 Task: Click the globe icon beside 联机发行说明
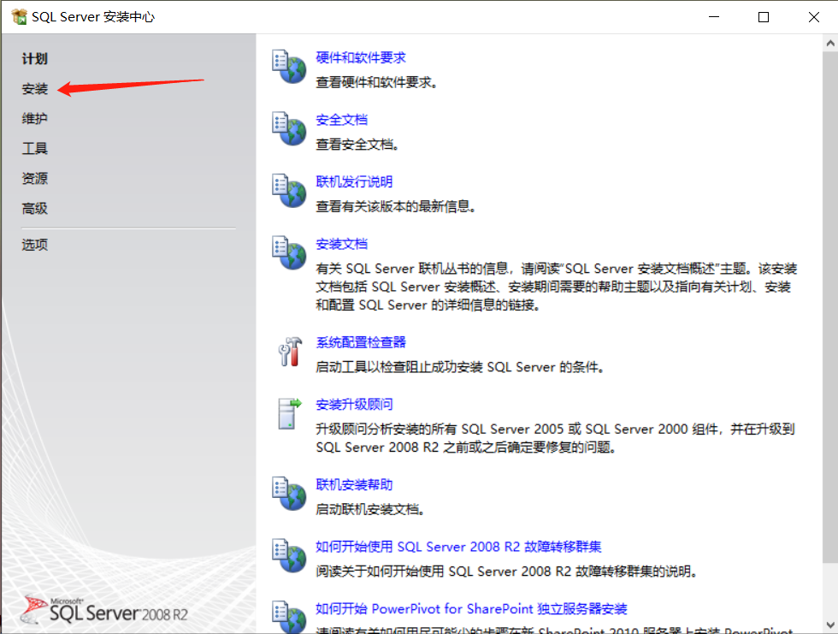(289, 190)
